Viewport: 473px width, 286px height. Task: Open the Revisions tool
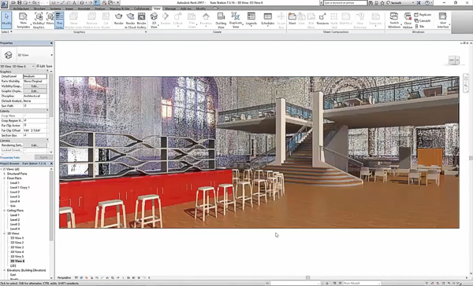(x=322, y=19)
